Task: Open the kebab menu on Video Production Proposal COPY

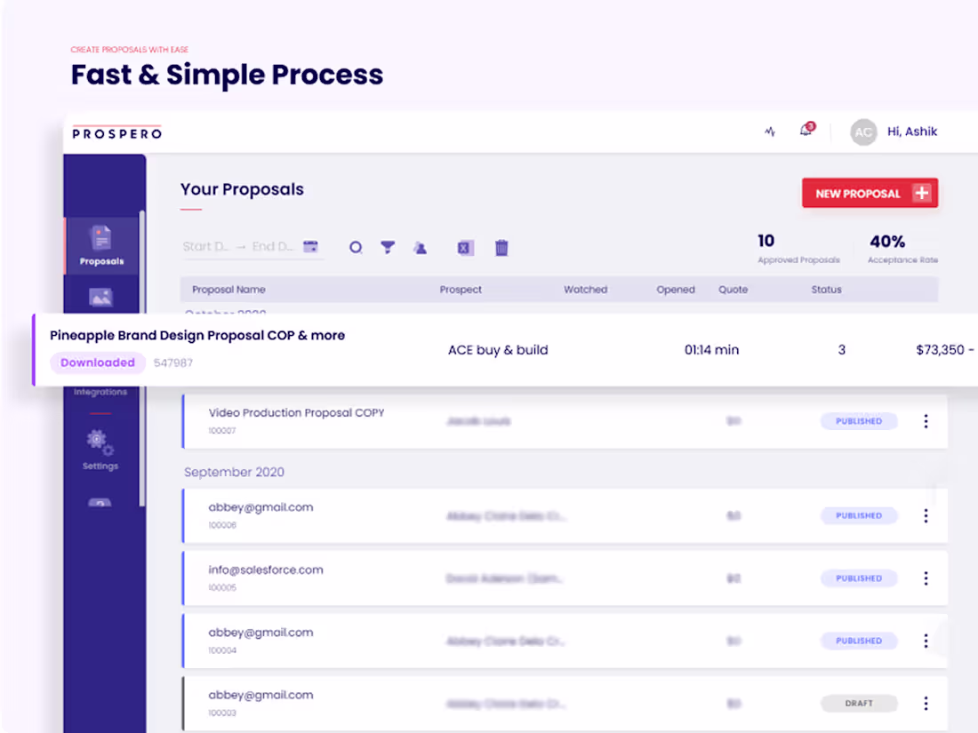Action: pyautogui.click(x=926, y=420)
